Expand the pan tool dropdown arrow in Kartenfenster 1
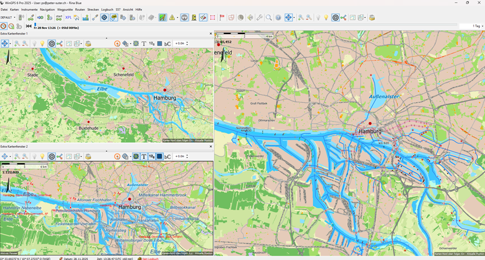The width and height of the screenshot is (485, 260). click(x=10, y=44)
